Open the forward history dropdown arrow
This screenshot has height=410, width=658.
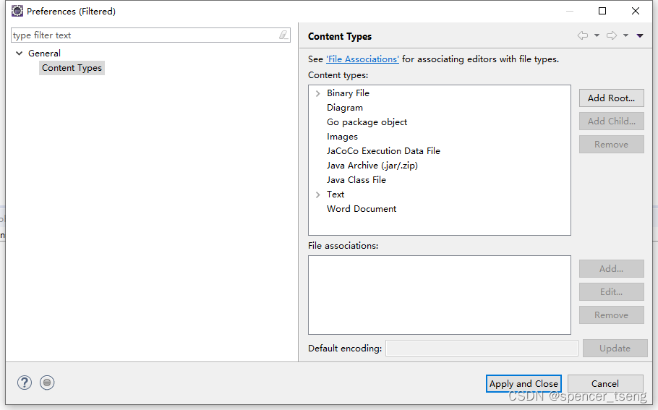[625, 35]
